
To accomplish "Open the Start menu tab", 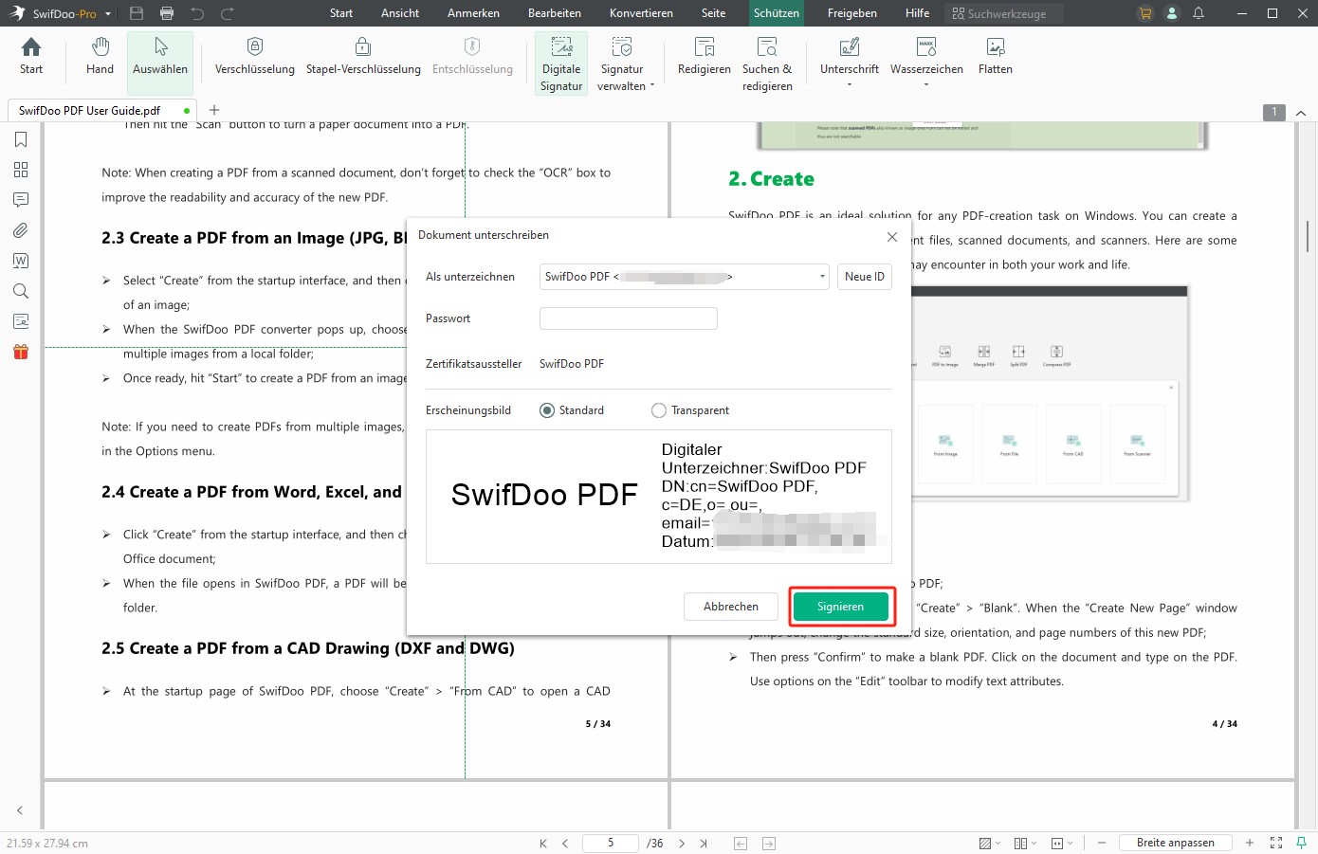I will pyautogui.click(x=341, y=13).
